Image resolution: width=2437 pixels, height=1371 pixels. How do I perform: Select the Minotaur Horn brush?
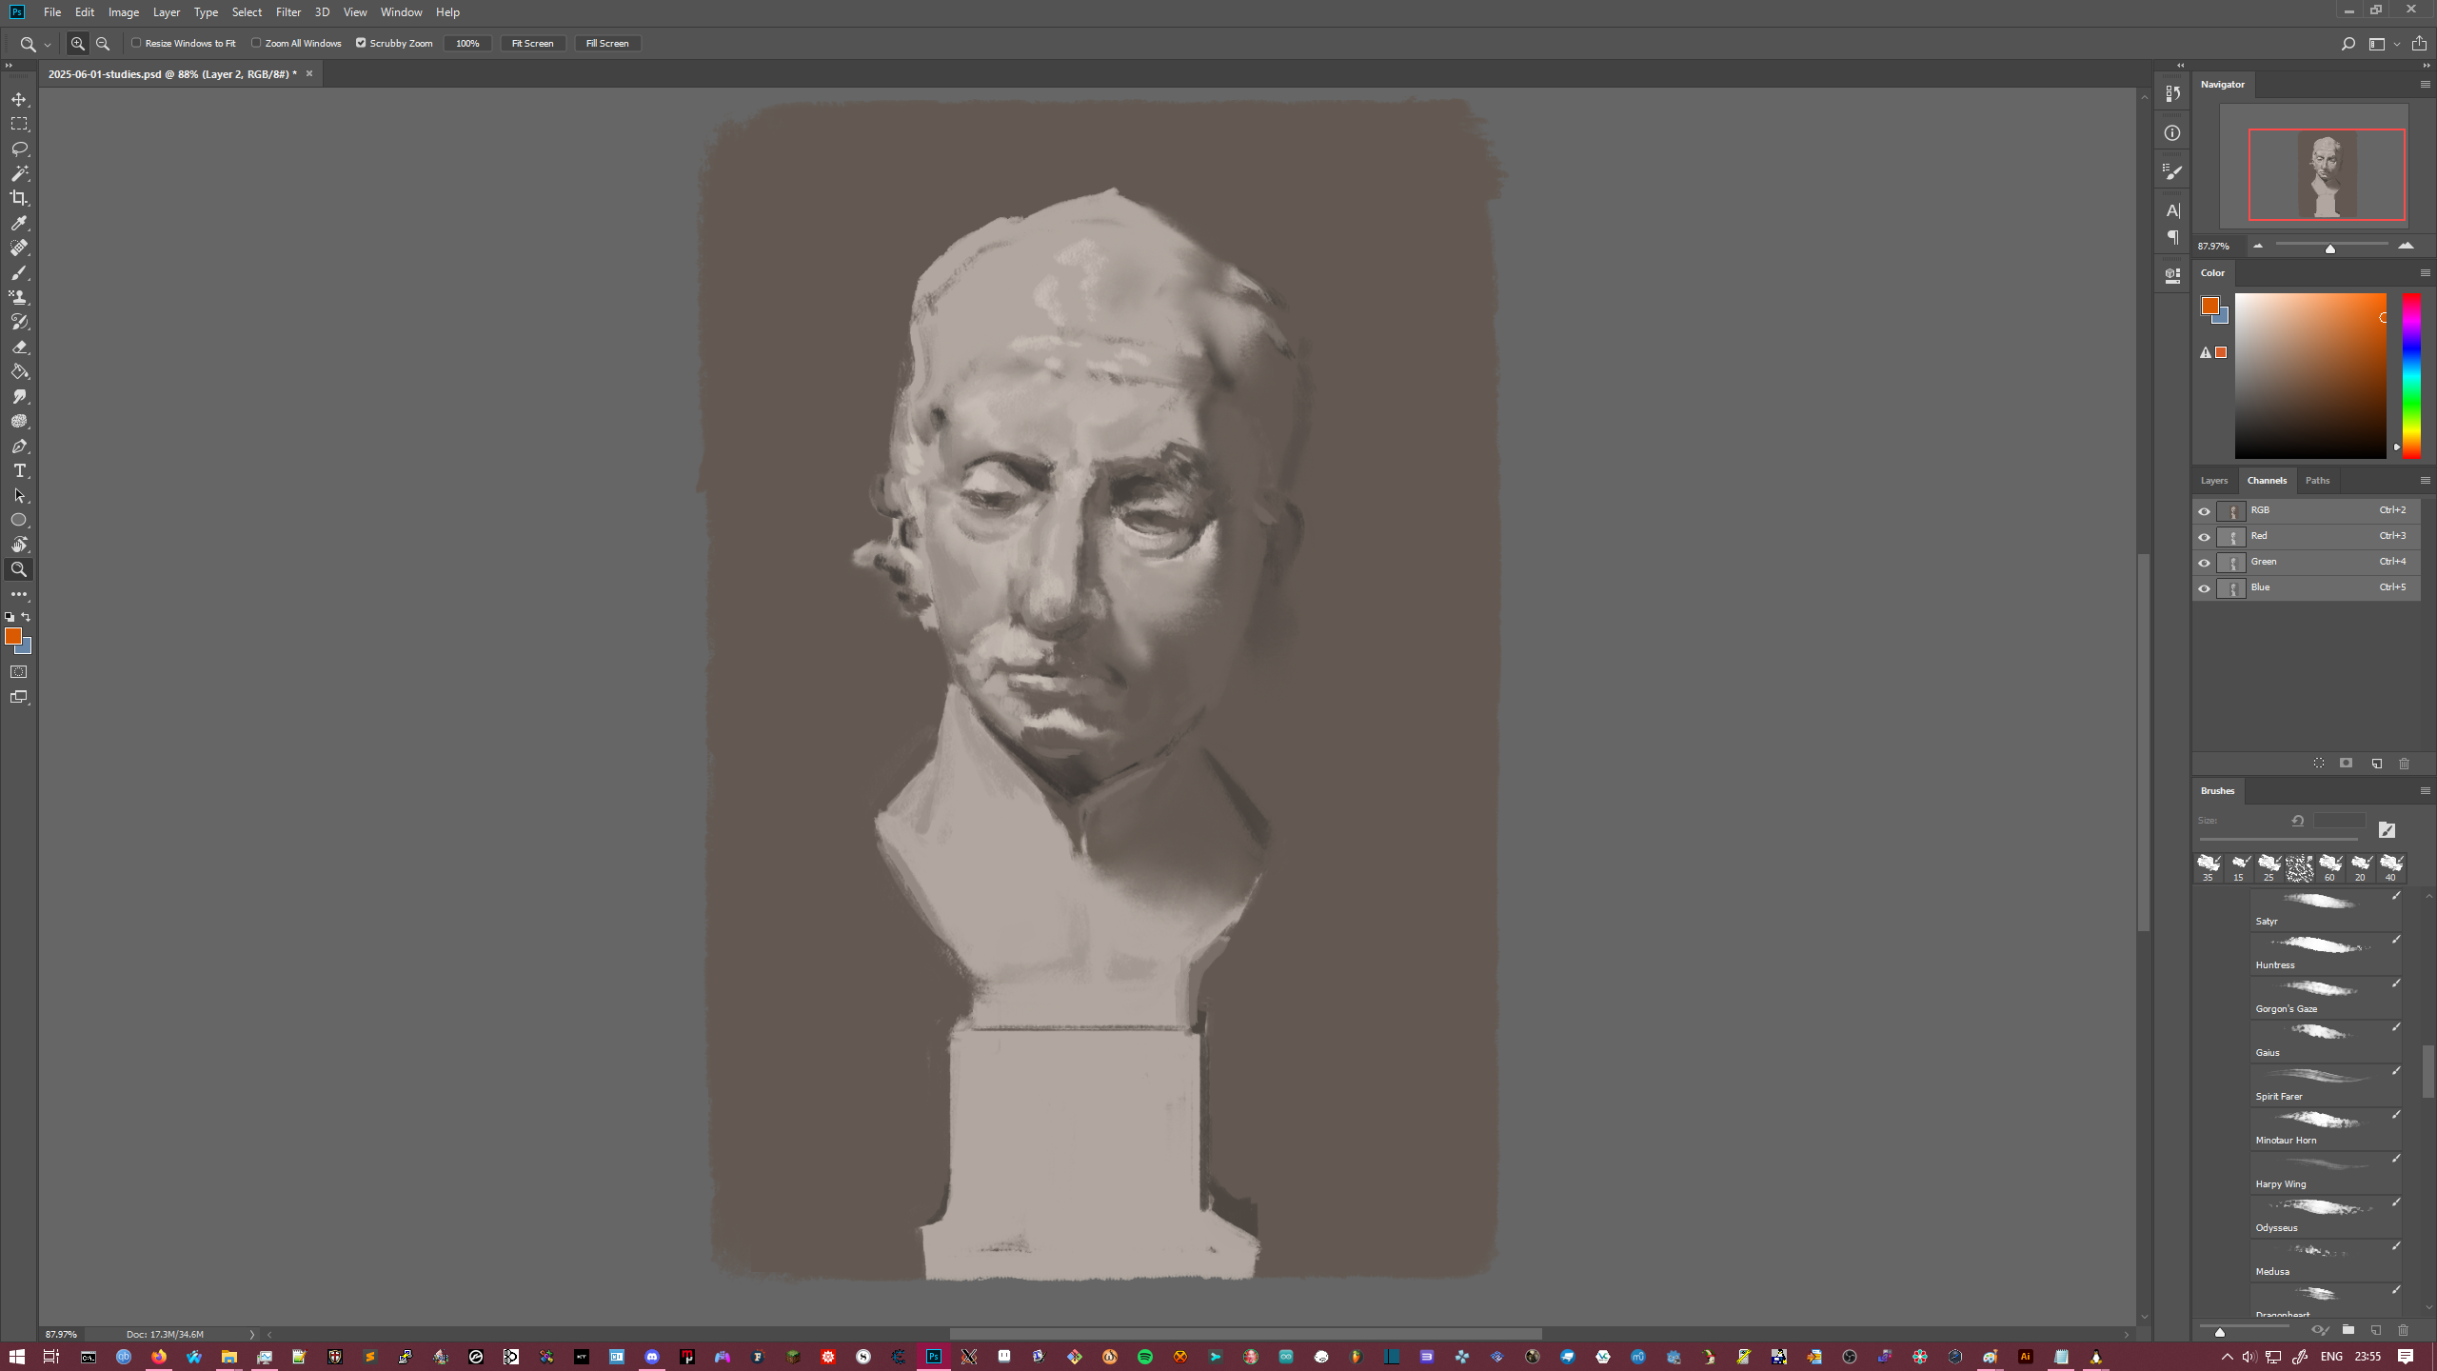pos(2326,1128)
